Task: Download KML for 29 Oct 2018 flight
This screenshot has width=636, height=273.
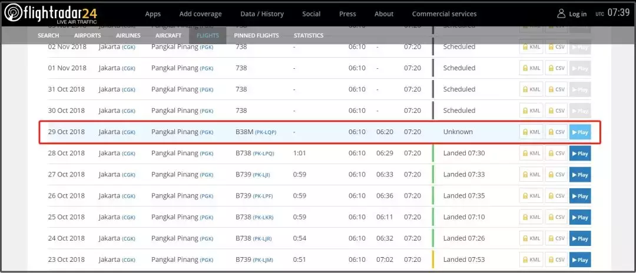Action: tap(531, 132)
